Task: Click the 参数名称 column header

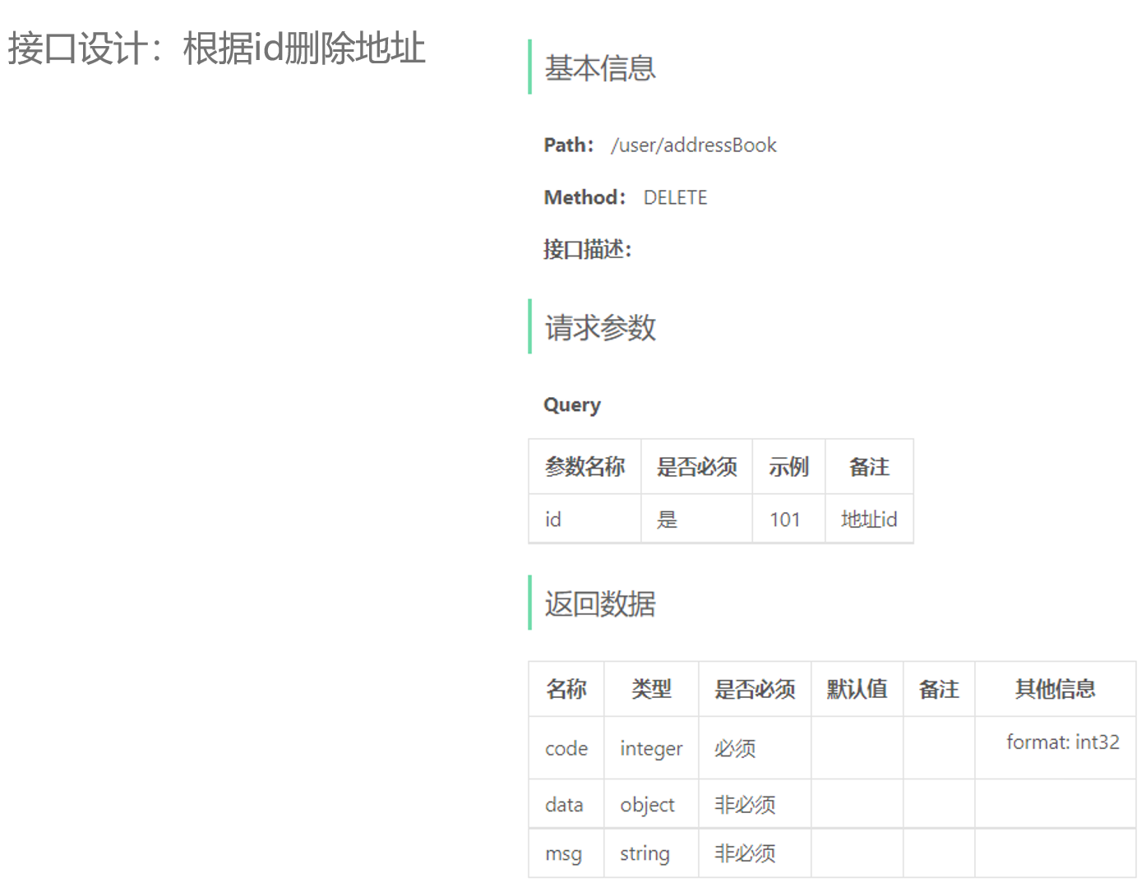Action: (585, 467)
